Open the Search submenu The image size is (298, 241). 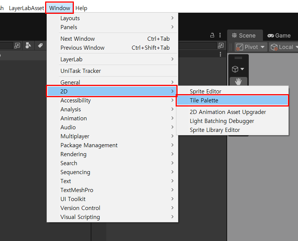click(112, 163)
